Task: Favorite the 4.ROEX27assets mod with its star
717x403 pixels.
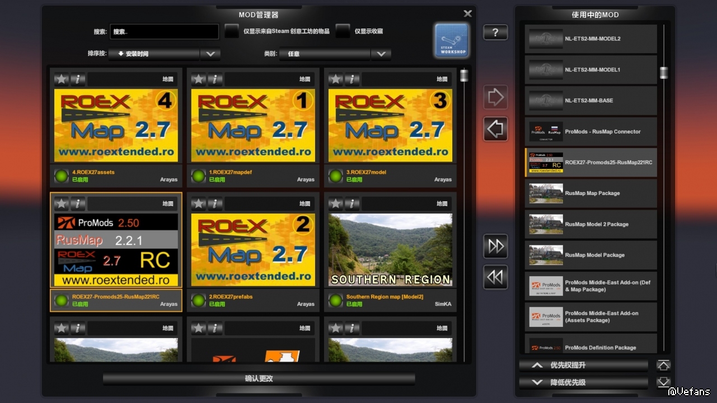Action: 62,79
